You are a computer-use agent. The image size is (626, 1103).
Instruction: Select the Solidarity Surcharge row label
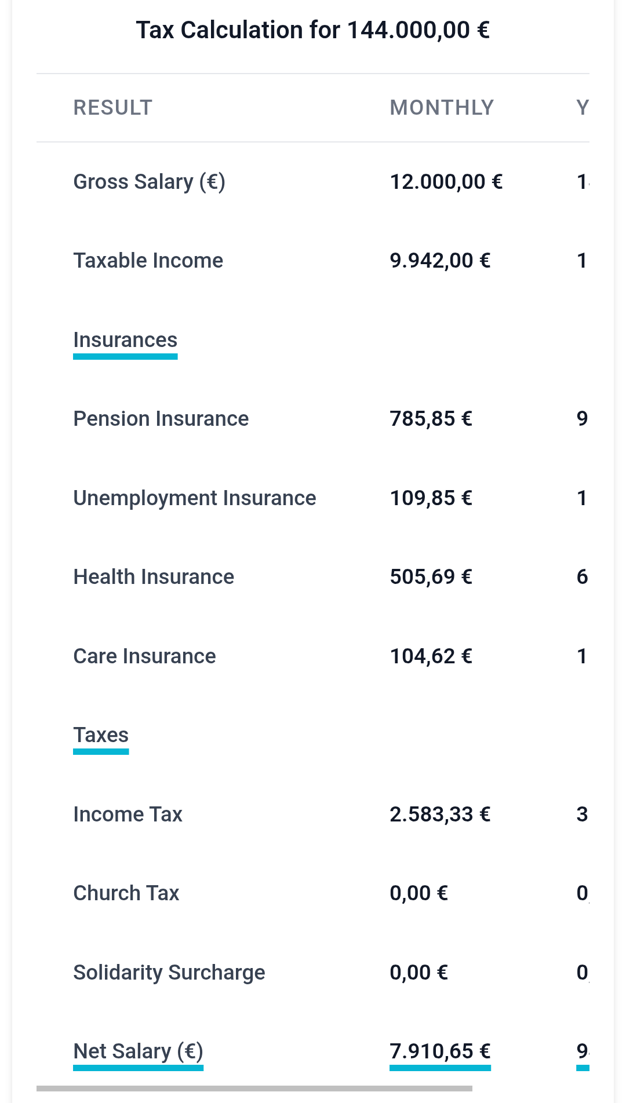tap(169, 973)
